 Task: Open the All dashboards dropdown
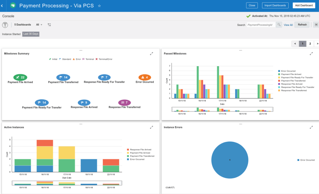pos(39,25)
